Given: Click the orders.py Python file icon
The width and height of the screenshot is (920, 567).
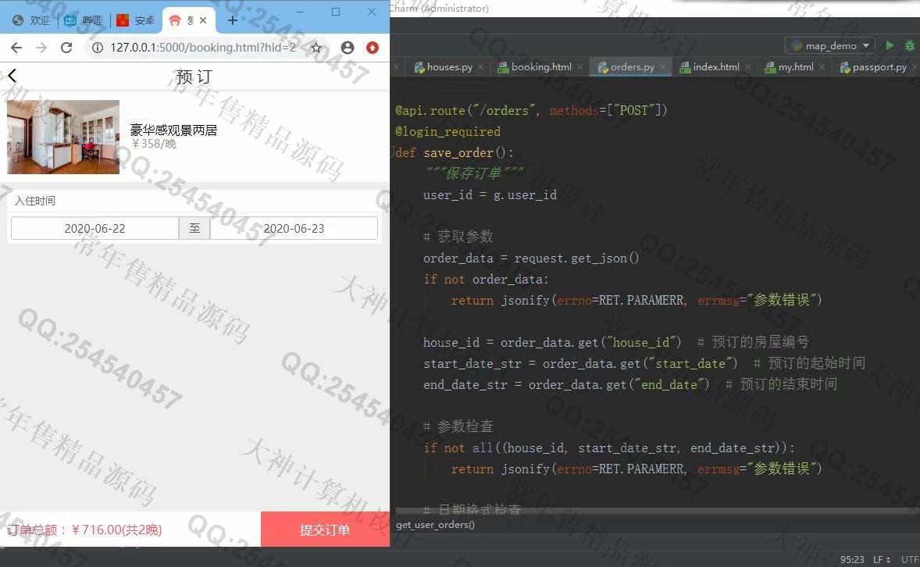Looking at the screenshot, I should coord(603,67).
